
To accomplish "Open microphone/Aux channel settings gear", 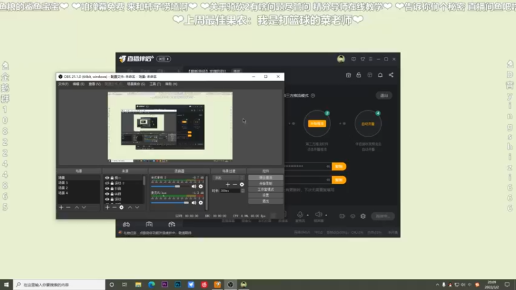I will tap(201, 202).
